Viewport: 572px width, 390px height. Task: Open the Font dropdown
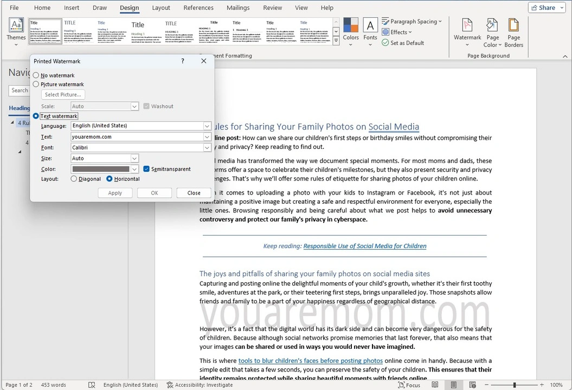[207, 148]
